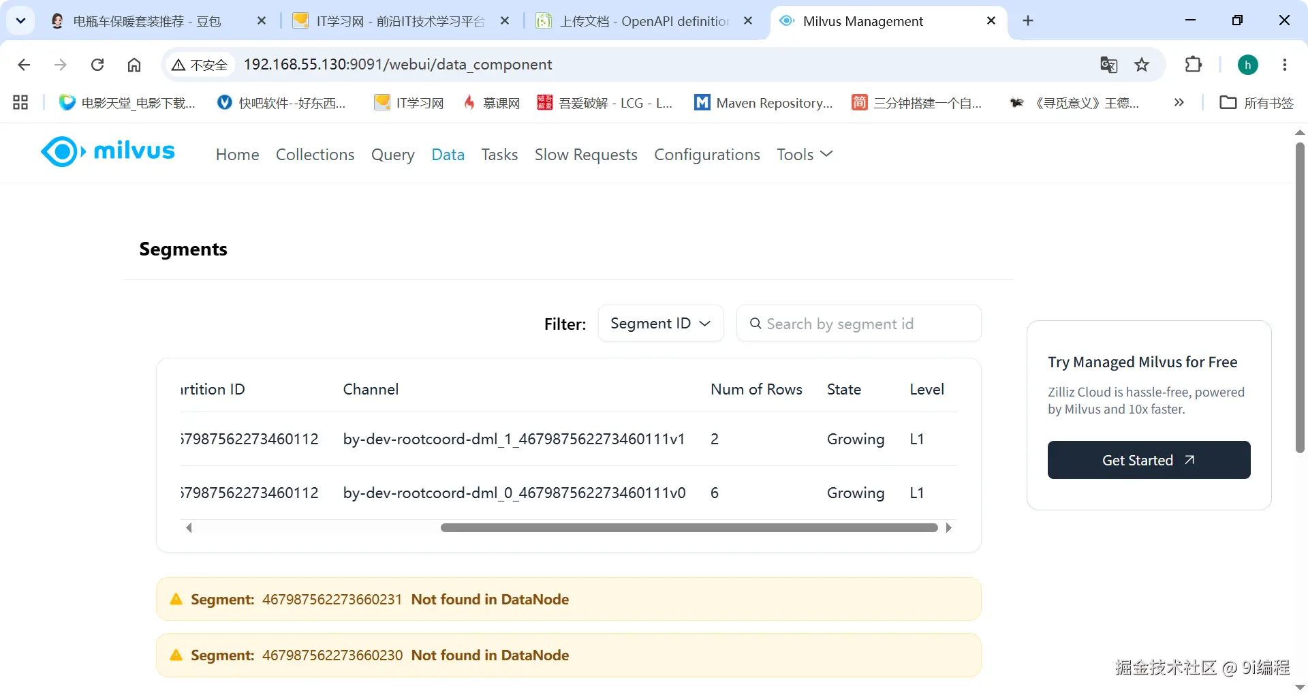Viewport: 1308px width, 695px height.
Task: Open the 电影天堂 bookmark
Action: (127, 102)
